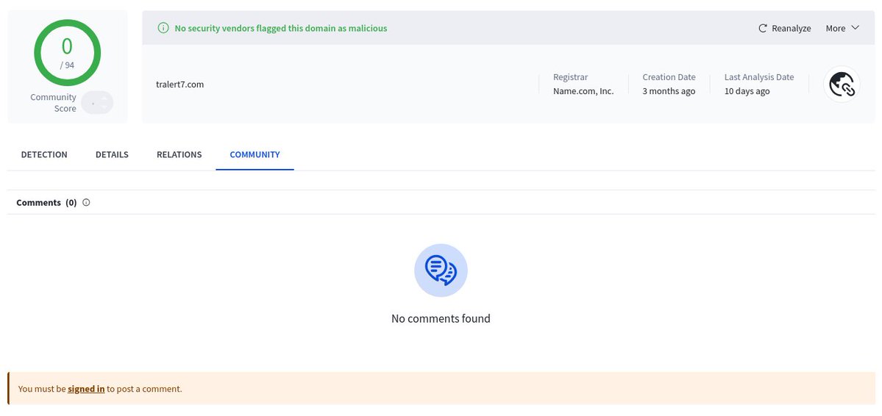
Task: Click the Community Score vote pill
Action: (97, 103)
